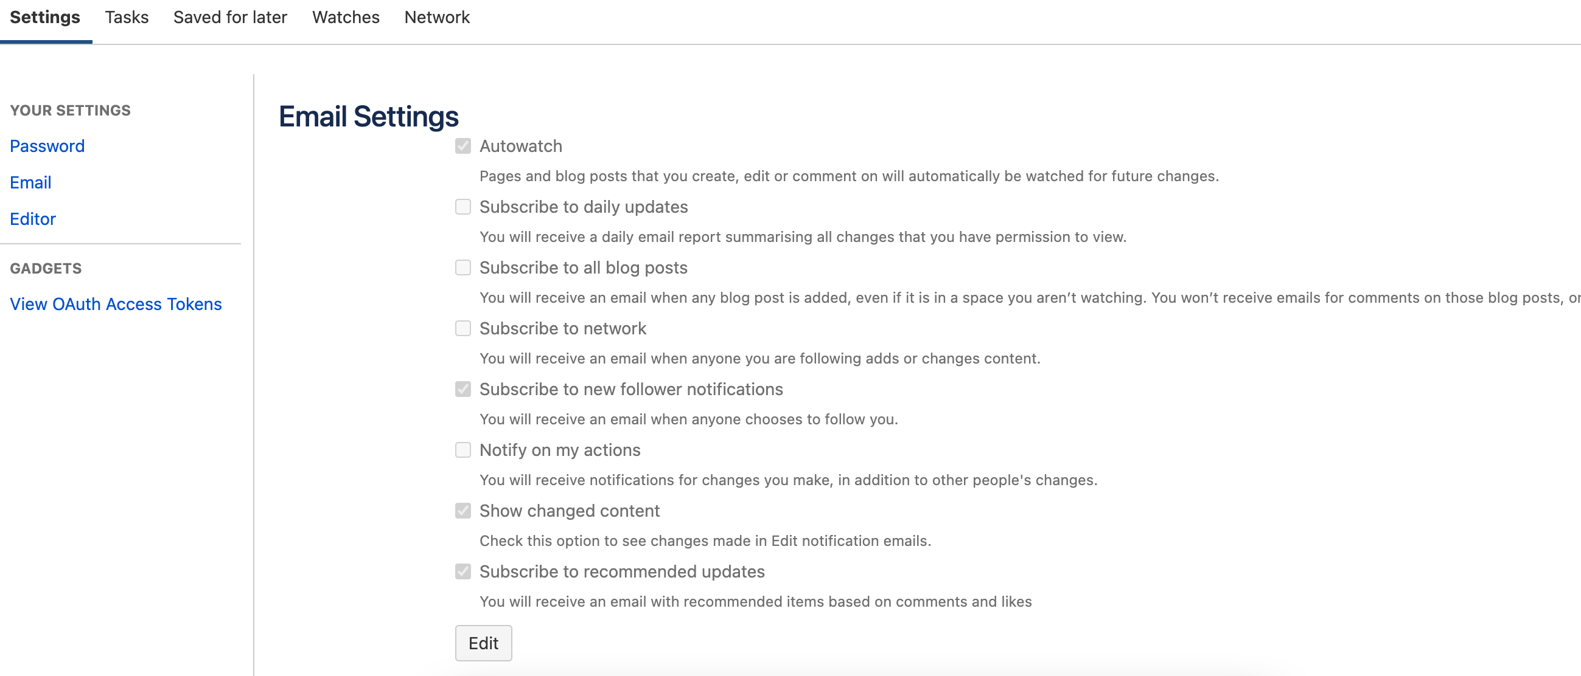Uncheck Subscribe to new follower notifications
This screenshot has width=1581, height=676.
462,389
